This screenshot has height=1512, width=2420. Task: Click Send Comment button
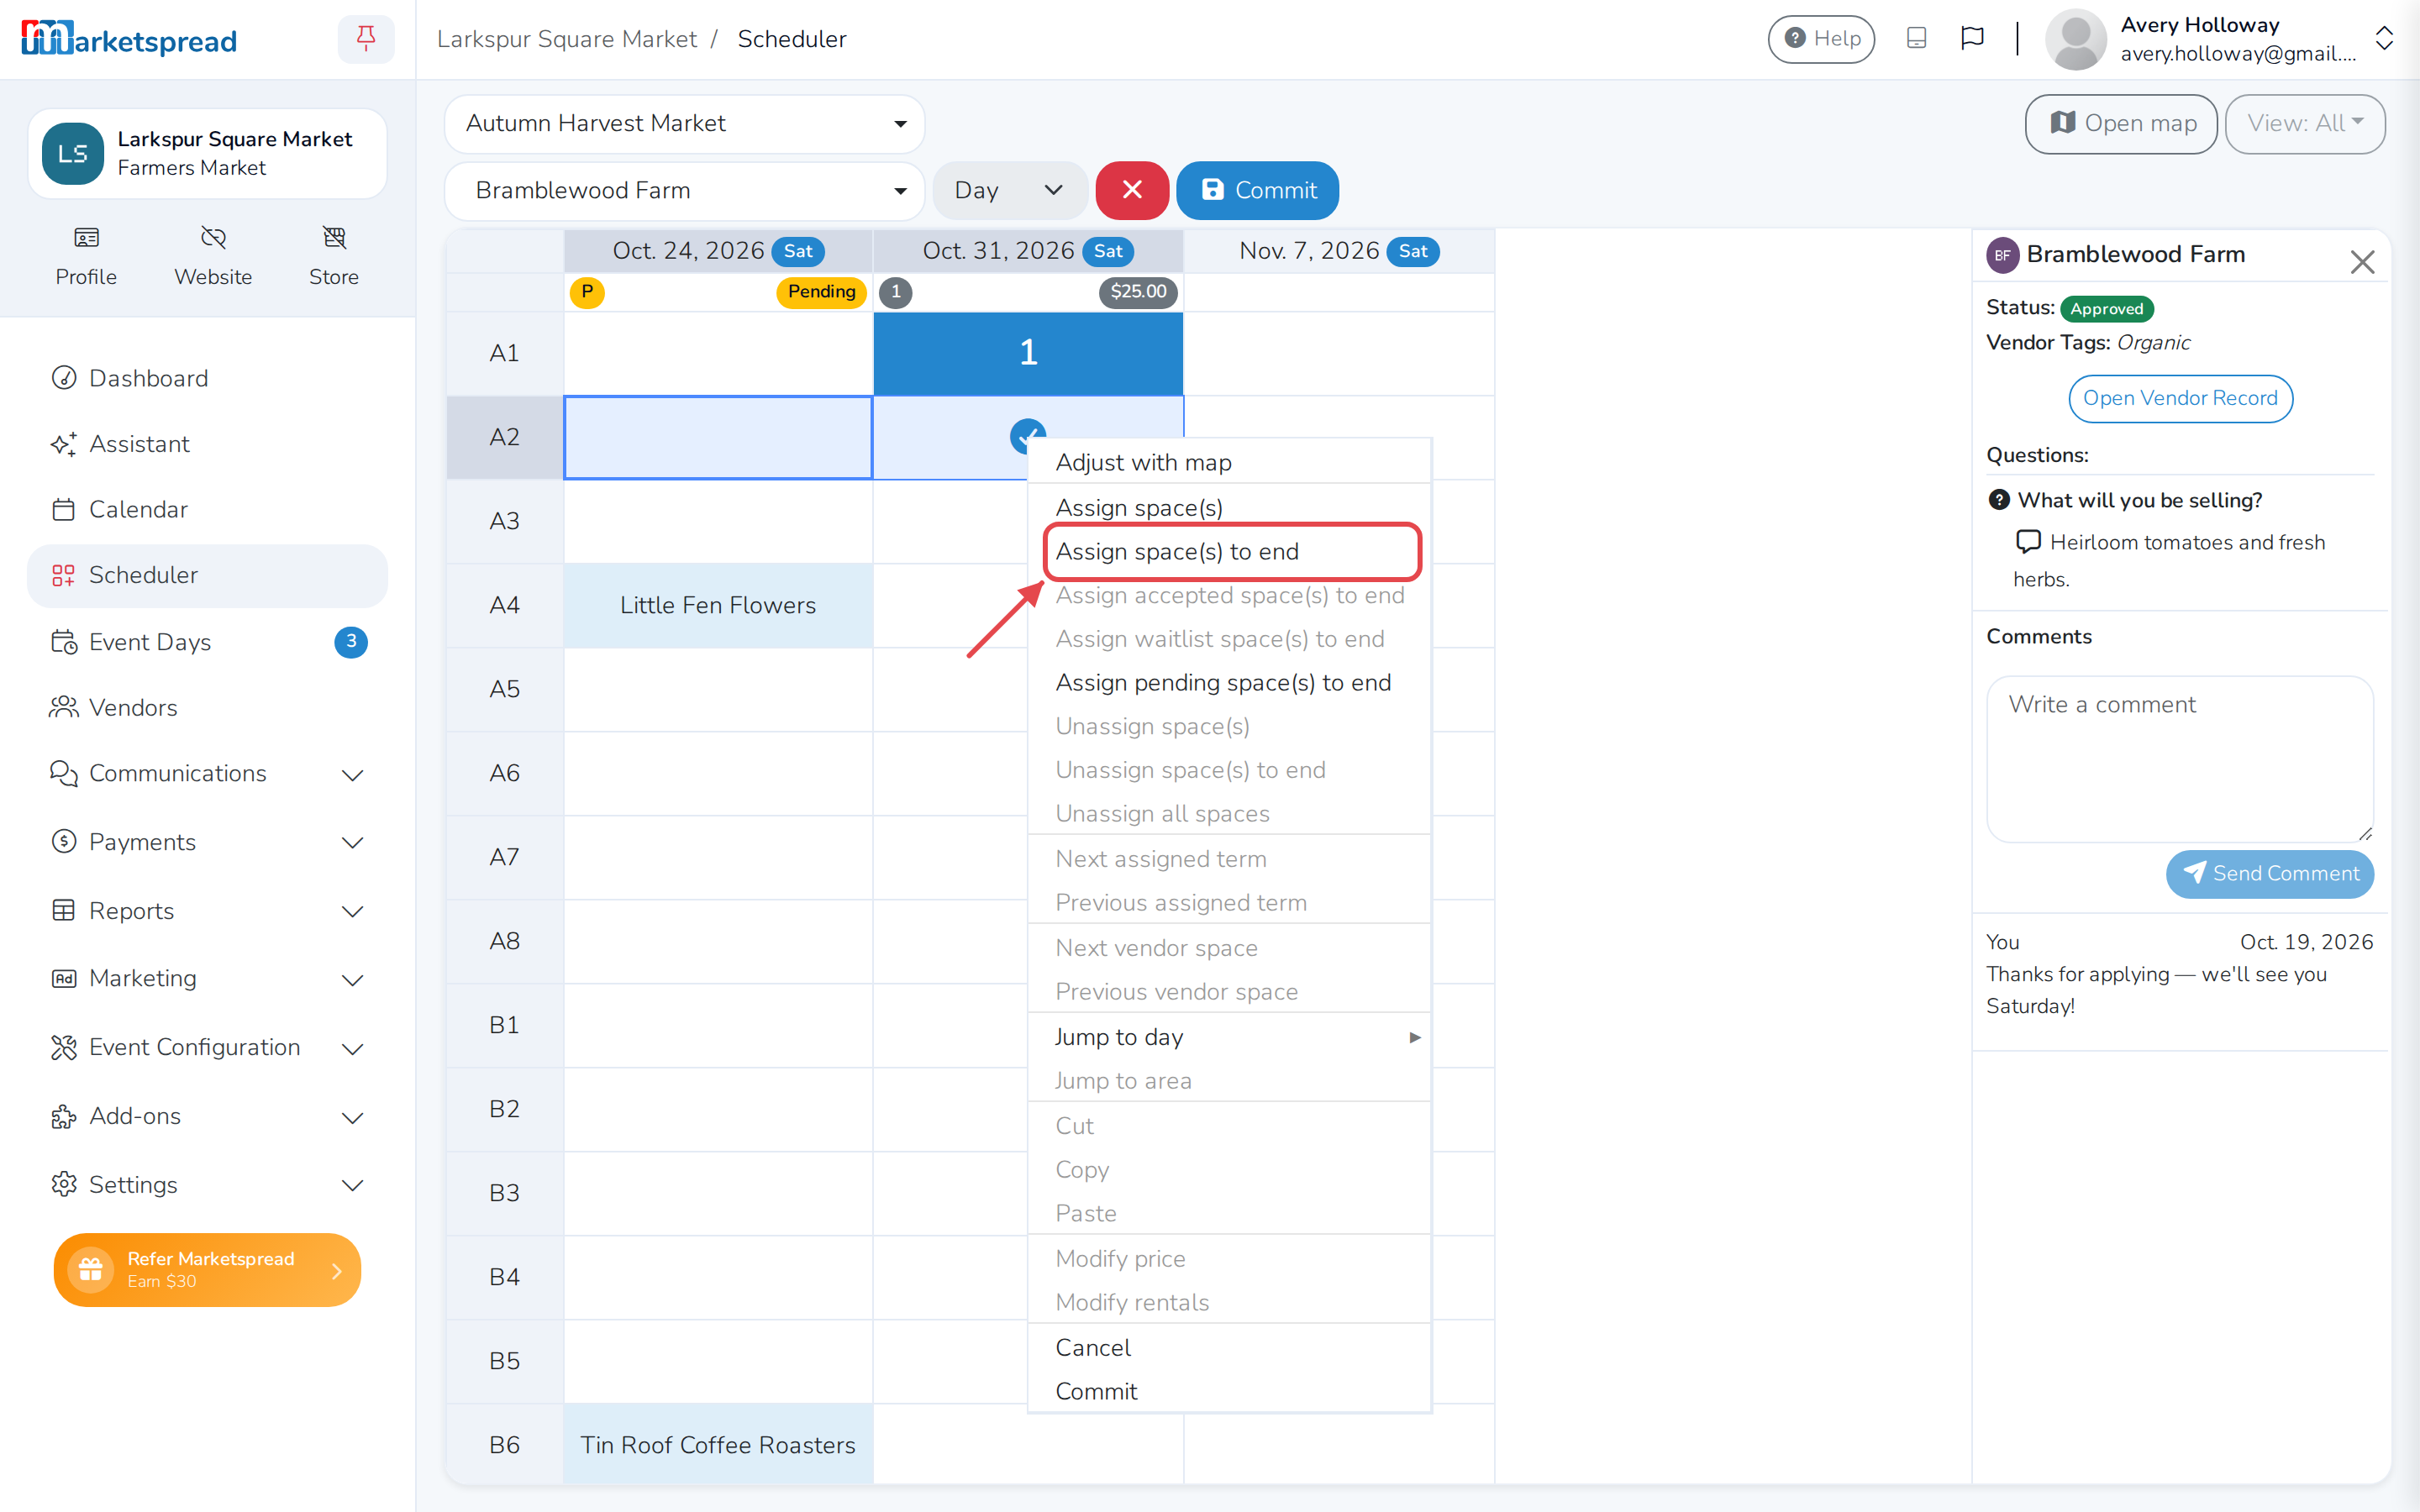point(2269,873)
